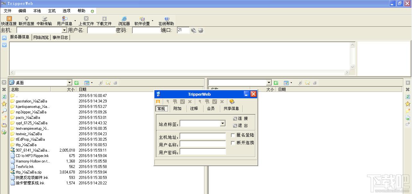Screen dimensions: 412x194
Task: Click the 上传文件 upload file icon
Action: click(86, 19)
